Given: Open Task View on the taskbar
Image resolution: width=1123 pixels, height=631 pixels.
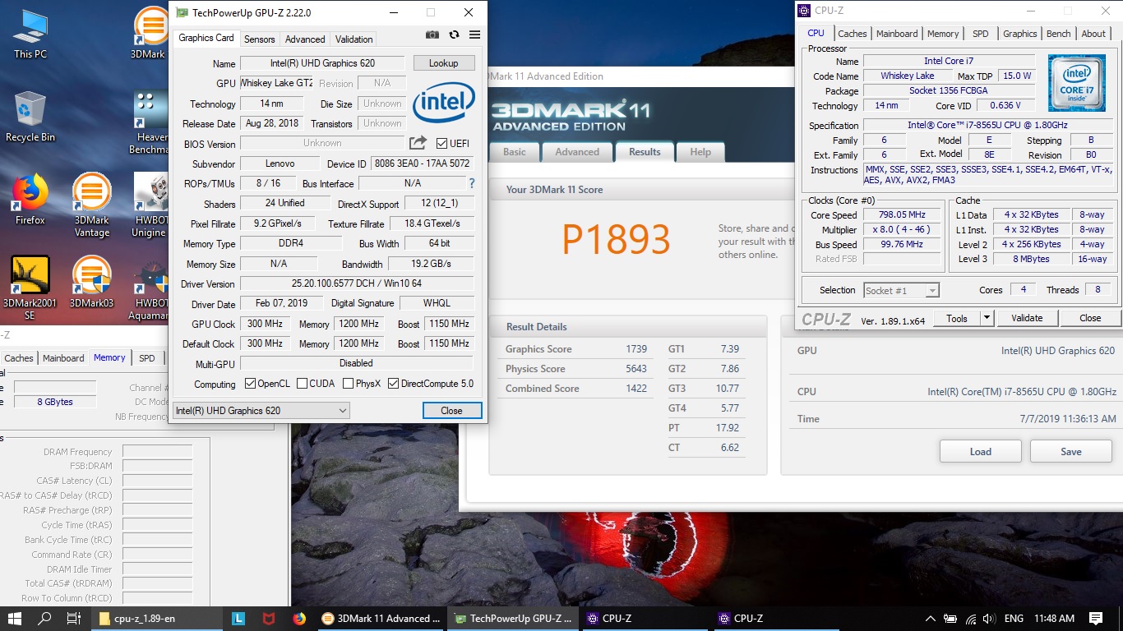Looking at the screenshot, I should [73, 619].
